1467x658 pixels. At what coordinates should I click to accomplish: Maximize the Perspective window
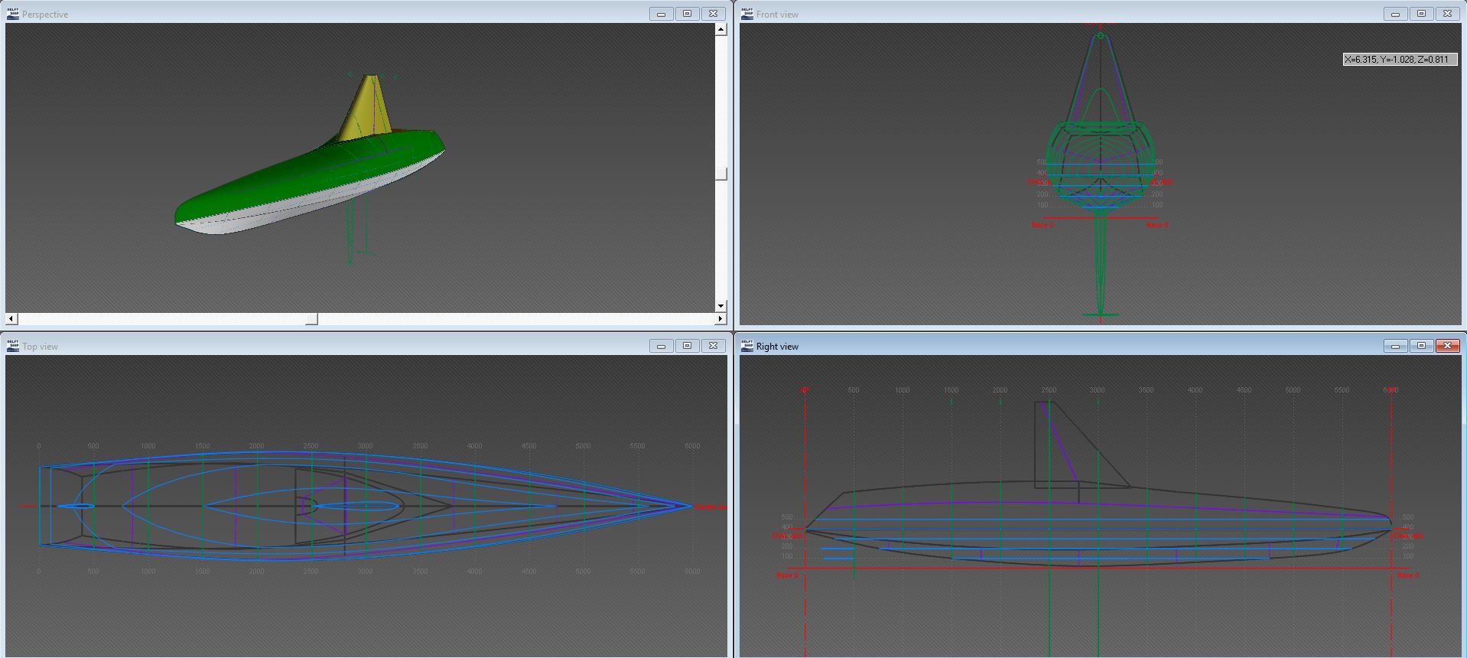[x=687, y=14]
